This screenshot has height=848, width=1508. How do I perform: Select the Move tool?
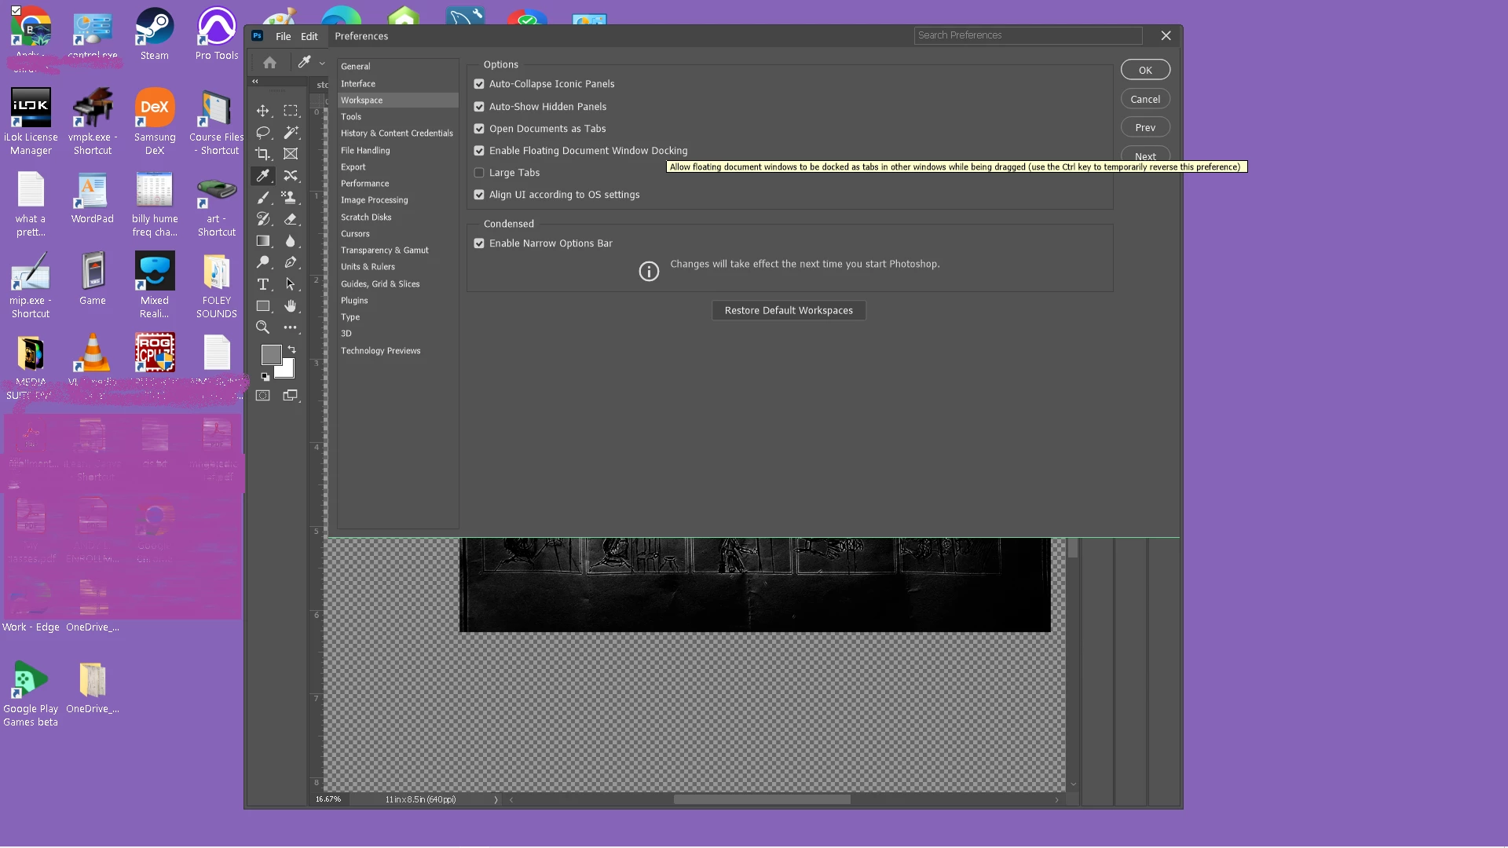point(262,111)
